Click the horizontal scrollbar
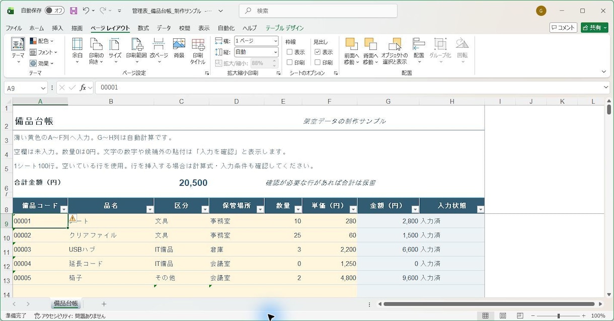Image resolution: width=614 pixels, height=321 pixels. 489,304
